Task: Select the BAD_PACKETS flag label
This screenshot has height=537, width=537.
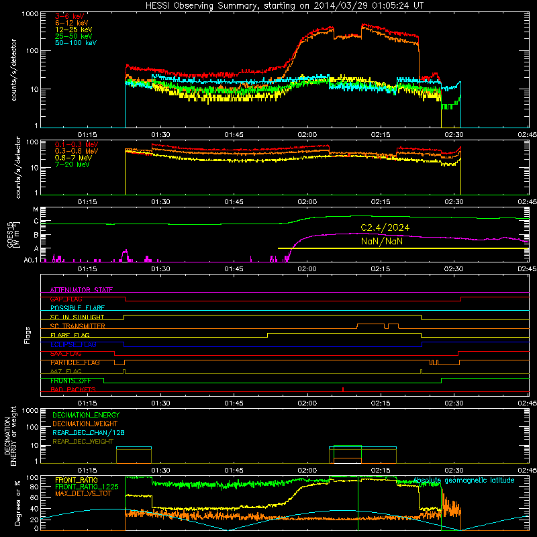Action: click(x=73, y=389)
